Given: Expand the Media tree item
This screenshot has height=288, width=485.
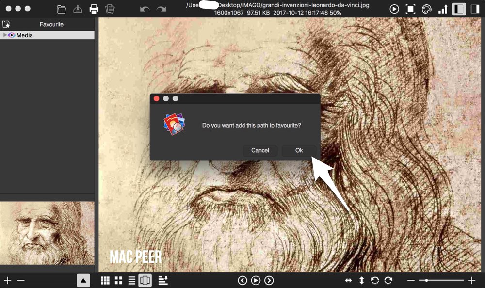Looking at the screenshot, I should click(x=5, y=35).
